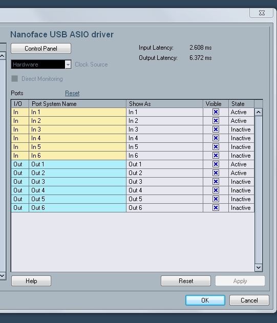This screenshot has width=277, height=323.
Task: Select the Show As cell 'Out 2'
Action: click(x=164, y=173)
